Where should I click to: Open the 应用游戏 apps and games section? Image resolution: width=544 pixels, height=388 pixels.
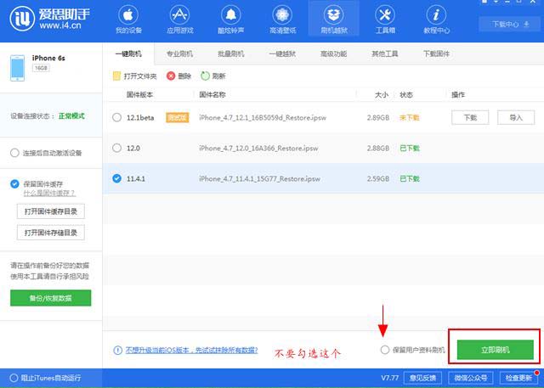click(179, 20)
